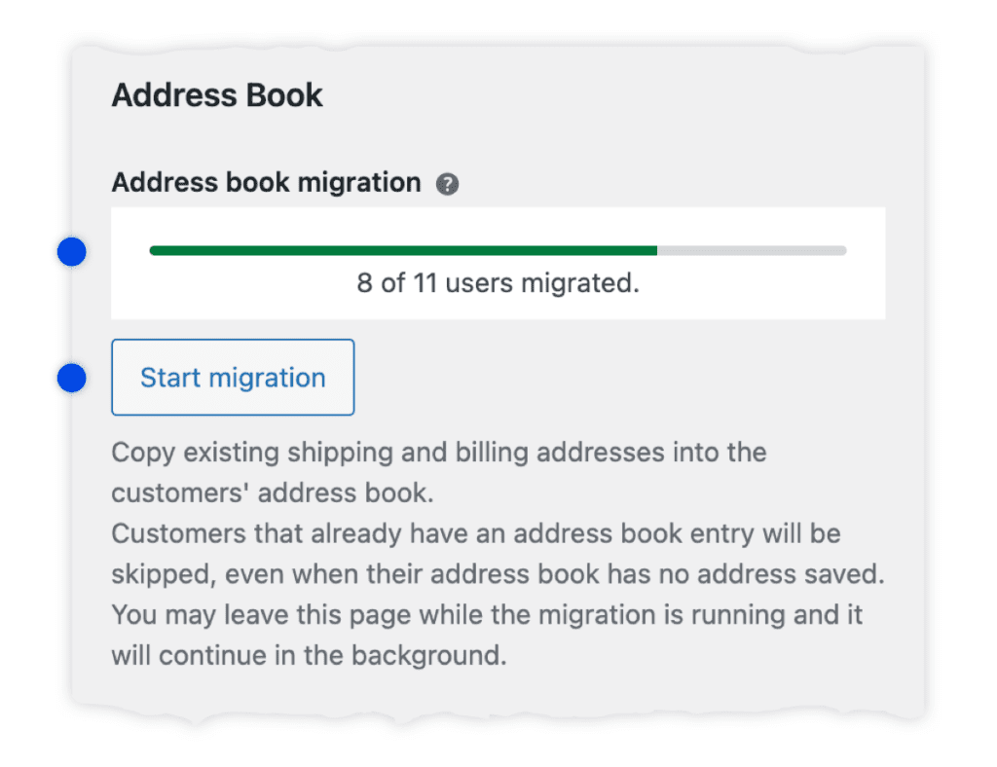
Task: Start the address book migration
Action: 233,377
